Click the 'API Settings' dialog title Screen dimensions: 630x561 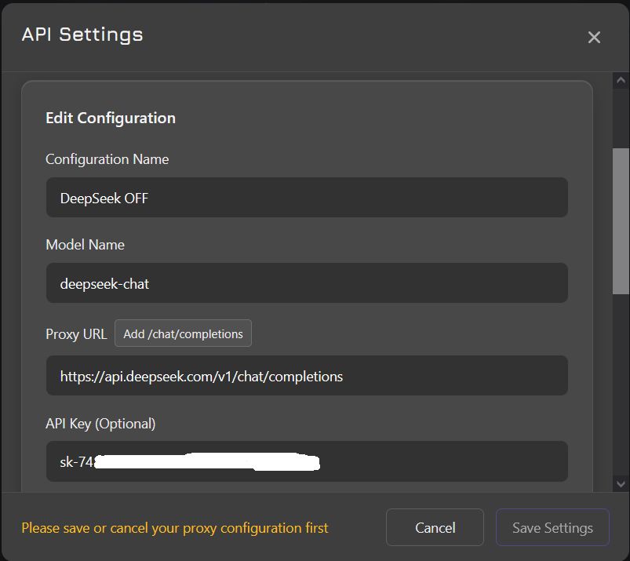[x=82, y=35]
